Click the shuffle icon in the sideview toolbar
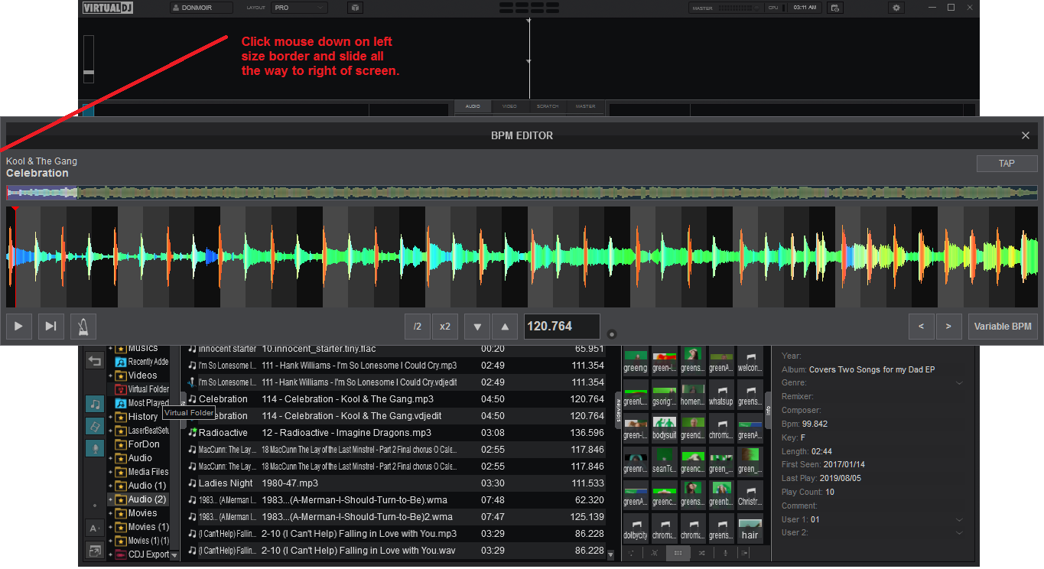The width and height of the screenshot is (1044, 569). (x=702, y=553)
